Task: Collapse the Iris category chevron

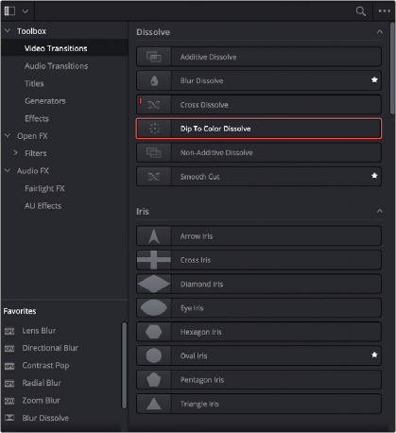Action: pyautogui.click(x=380, y=211)
